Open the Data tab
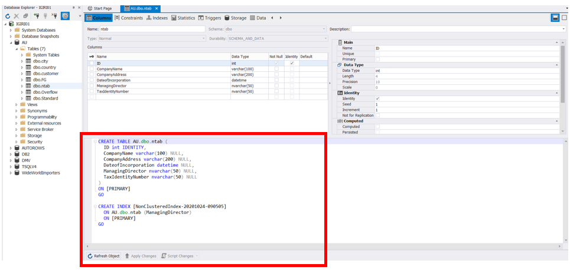 tap(258, 18)
